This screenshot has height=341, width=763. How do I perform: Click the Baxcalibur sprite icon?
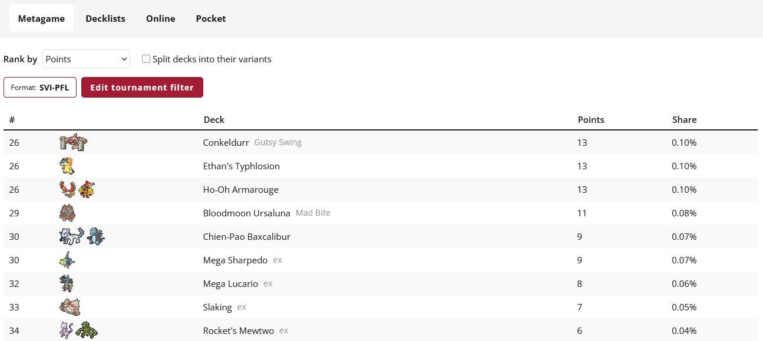pyautogui.click(x=95, y=236)
